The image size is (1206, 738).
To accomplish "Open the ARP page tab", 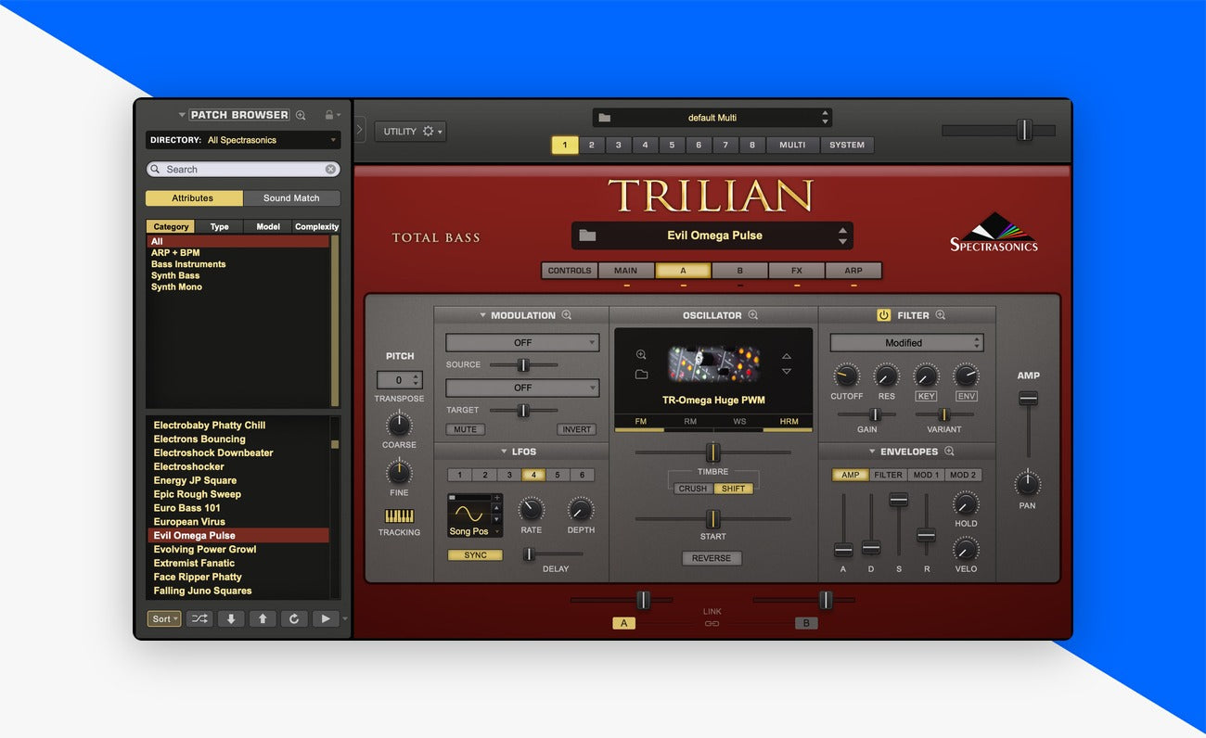I will [853, 271].
